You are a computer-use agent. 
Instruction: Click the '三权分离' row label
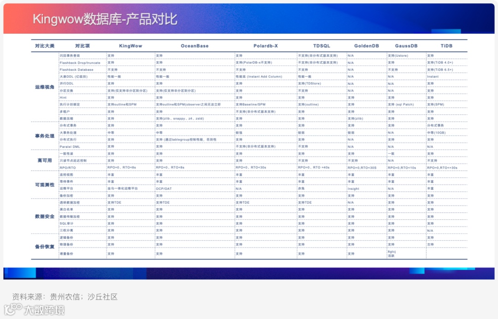click(66, 230)
